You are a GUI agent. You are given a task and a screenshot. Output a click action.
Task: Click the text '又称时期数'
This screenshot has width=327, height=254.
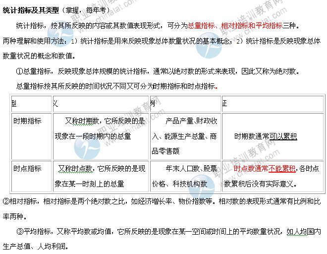(x=82, y=121)
